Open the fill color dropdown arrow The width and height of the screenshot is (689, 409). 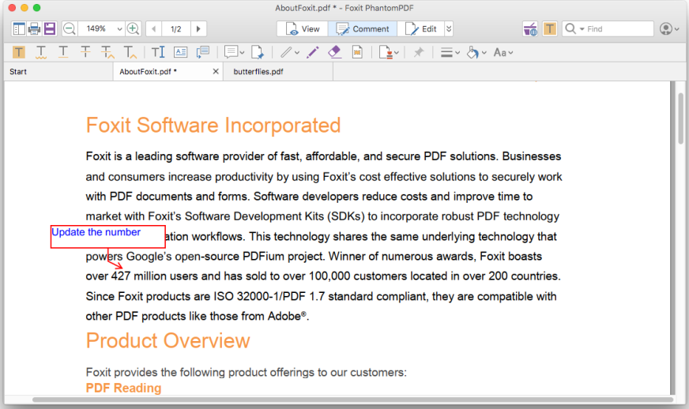484,53
